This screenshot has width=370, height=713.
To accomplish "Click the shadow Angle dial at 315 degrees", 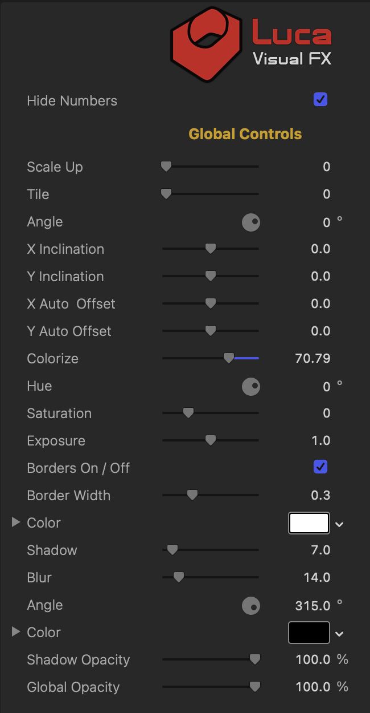I will pyautogui.click(x=251, y=605).
